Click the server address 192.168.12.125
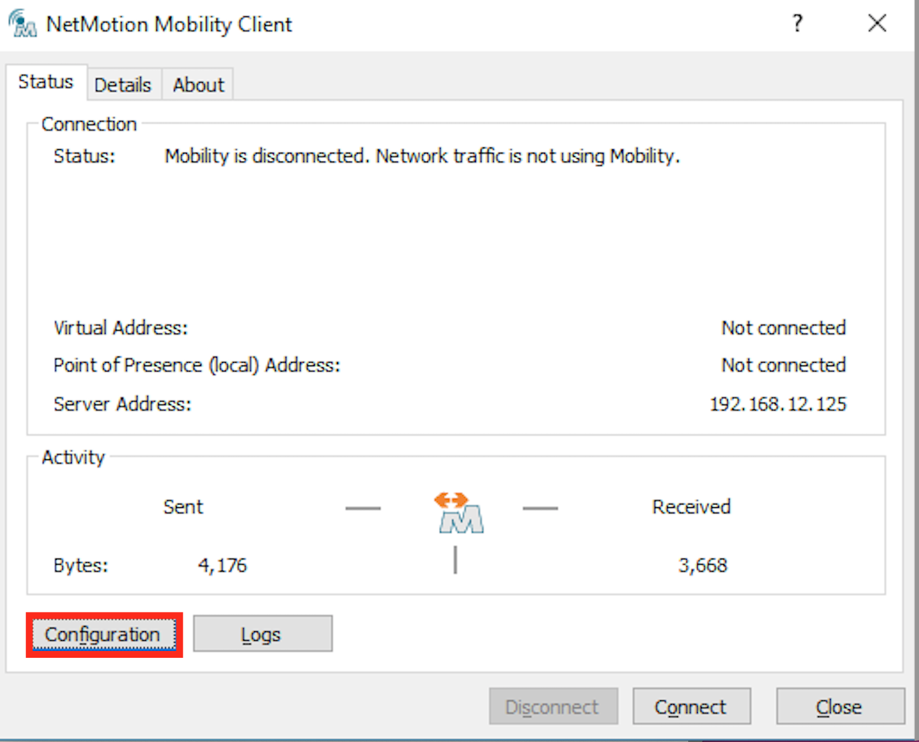 point(777,404)
